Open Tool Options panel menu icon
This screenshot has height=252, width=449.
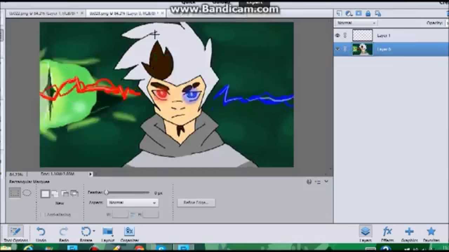click(x=318, y=182)
